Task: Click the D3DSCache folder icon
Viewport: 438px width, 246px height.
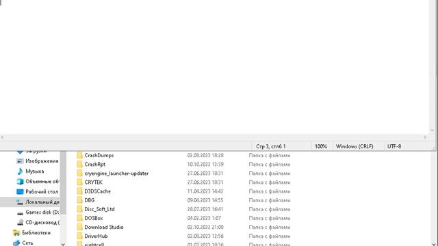Action: pos(79,191)
